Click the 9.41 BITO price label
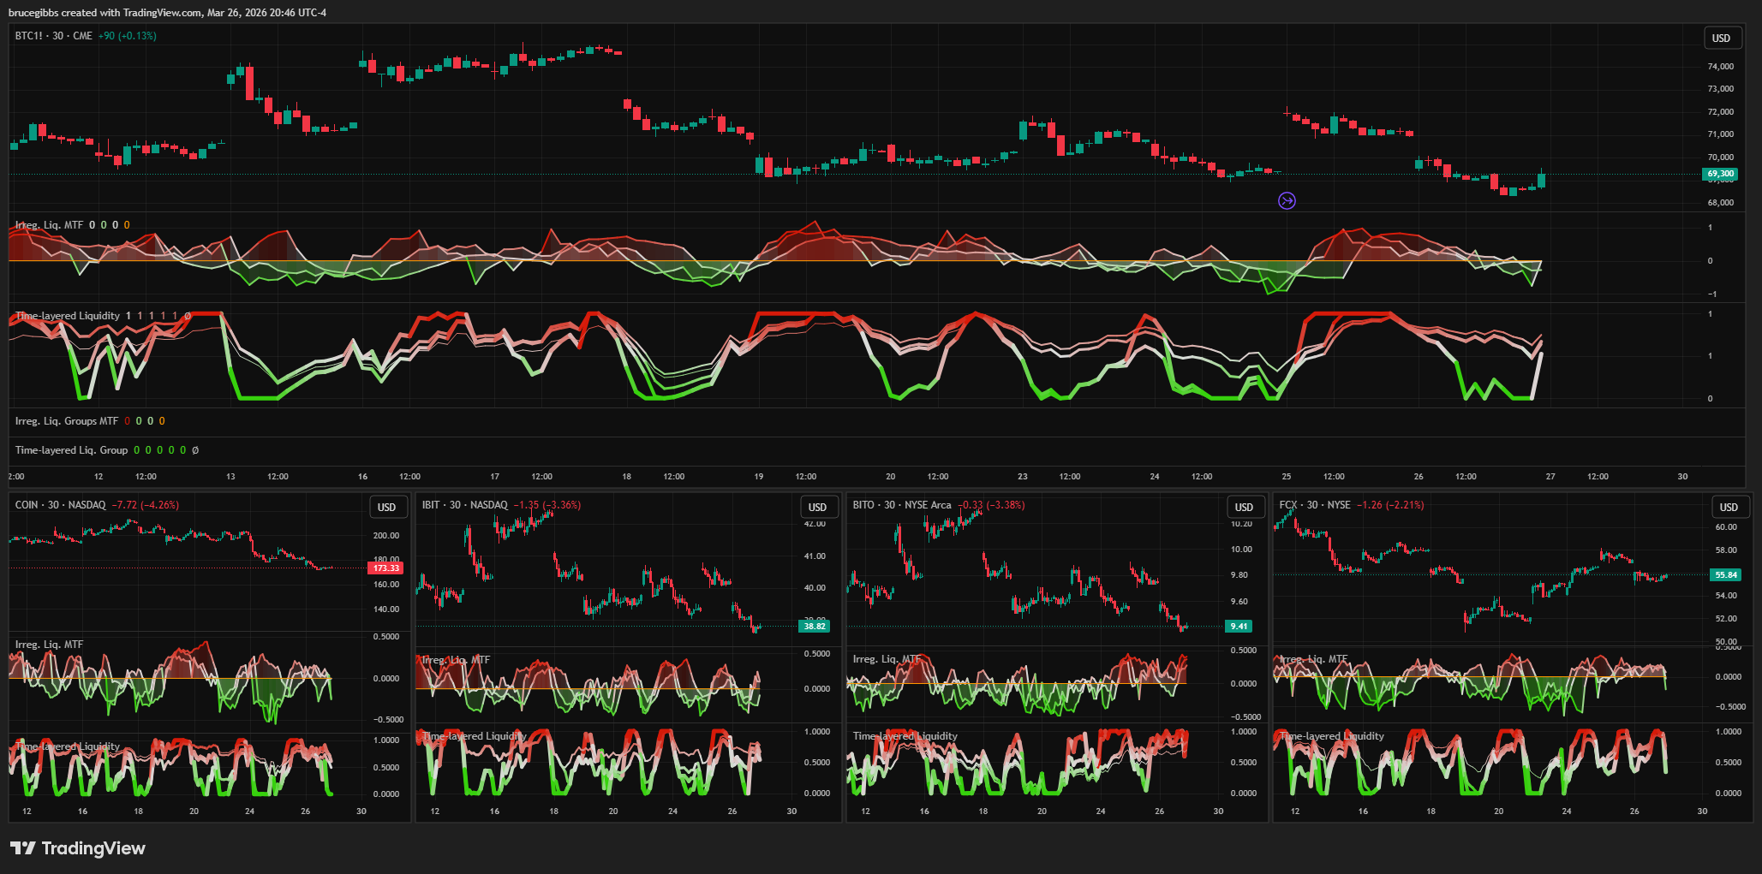The height and width of the screenshot is (874, 1762). click(1239, 627)
